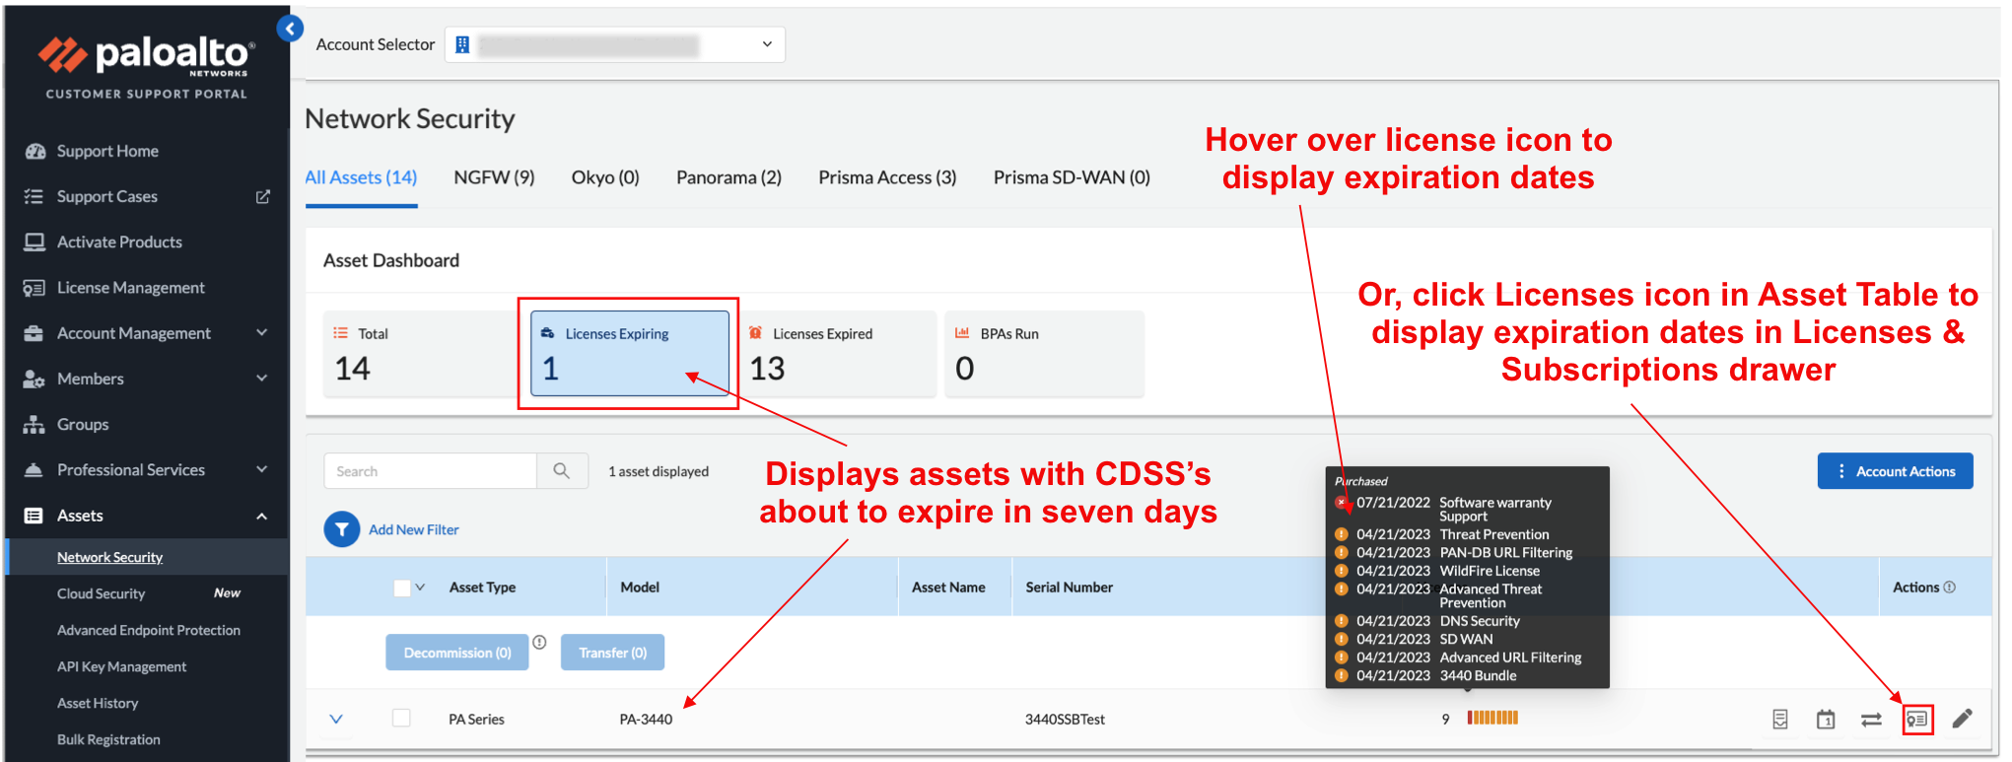The width and height of the screenshot is (2012, 762).
Task: Click the Account Actions button
Action: pos(1895,471)
